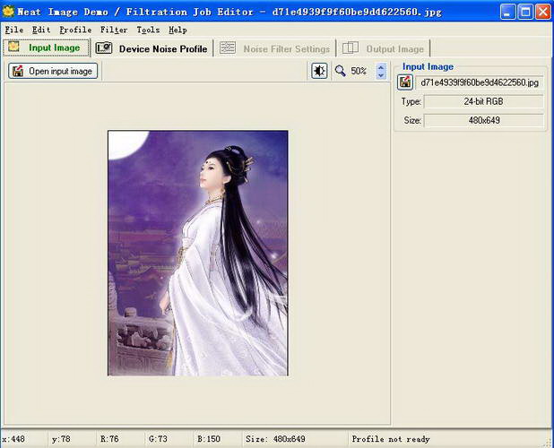The height and width of the screenshot is (448, 554).
Task: Click the magnifier zoom icon
Action: (340, 71)
